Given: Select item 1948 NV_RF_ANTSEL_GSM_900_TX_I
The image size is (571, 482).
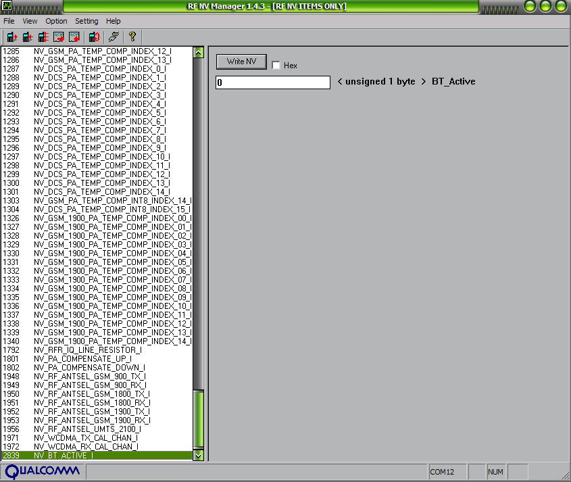Looking at the screenshot, I should [97, 377].
